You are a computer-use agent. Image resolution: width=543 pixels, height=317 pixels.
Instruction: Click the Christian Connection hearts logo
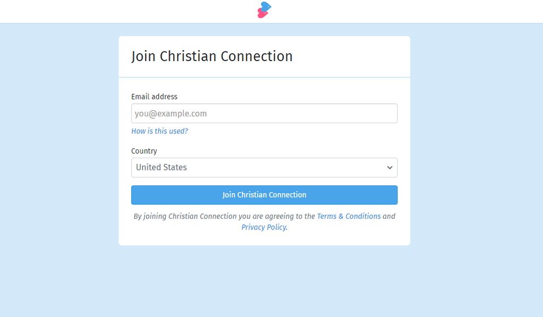point(264,10)
